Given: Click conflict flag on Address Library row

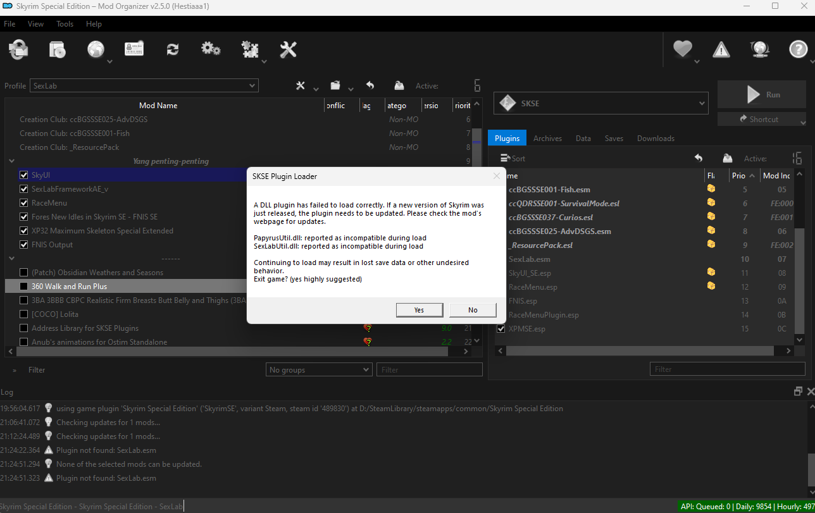Looking at the screenshot, I should [x=367, y=328].
